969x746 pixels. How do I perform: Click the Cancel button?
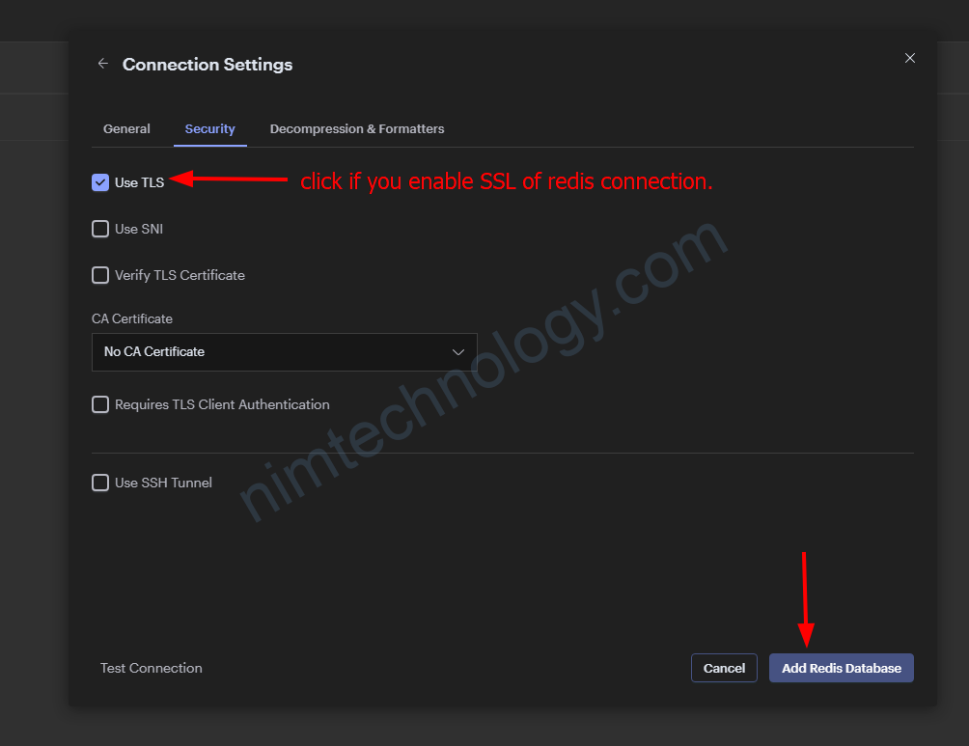724,668
